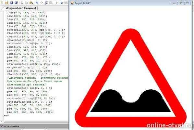Stop the running program
The height and width of the screenshot is (130, 194).
click(62, 3)
